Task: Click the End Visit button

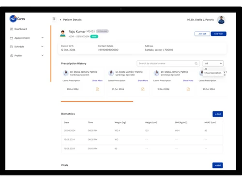Action: click(x=218, y=34)
